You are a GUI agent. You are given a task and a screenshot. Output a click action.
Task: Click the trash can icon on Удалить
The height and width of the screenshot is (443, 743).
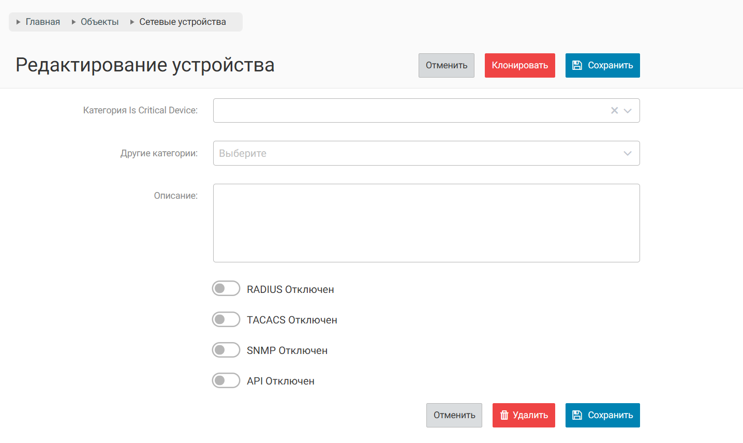[504, 415]
